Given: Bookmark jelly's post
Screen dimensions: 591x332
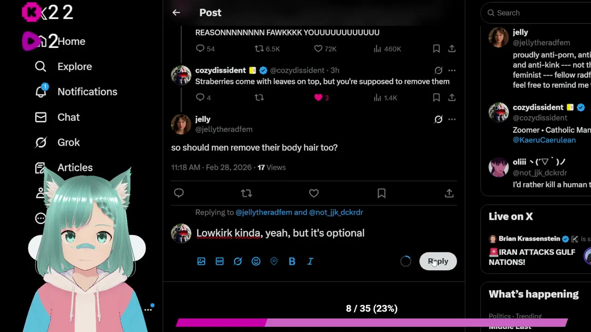Looking at the screenshot, I should click(381, 194).
